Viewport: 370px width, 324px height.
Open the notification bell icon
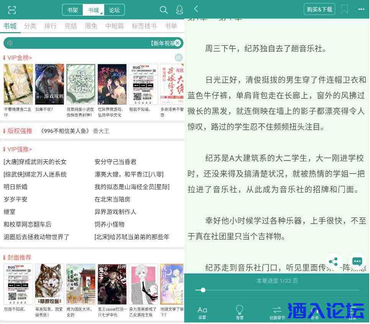[x=179, y=10]
